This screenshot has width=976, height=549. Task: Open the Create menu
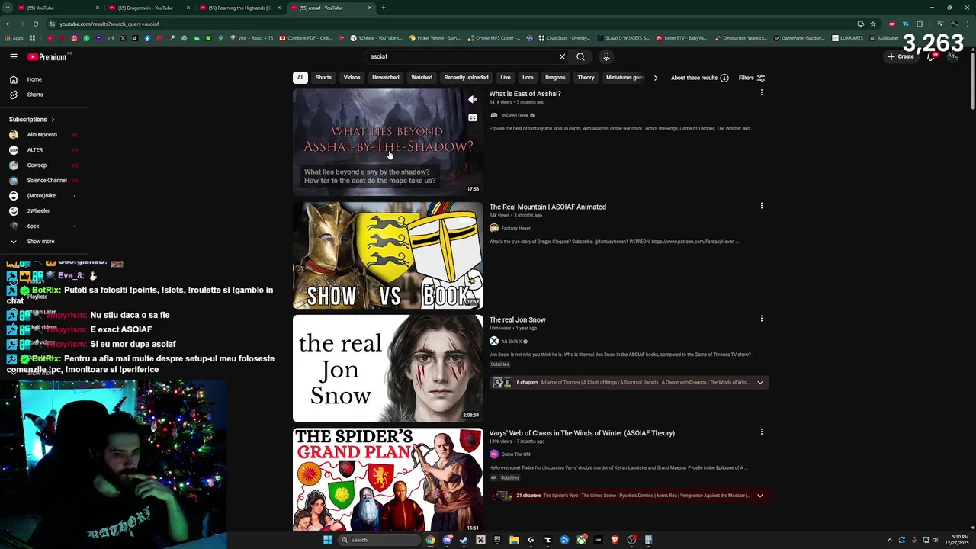901,56
